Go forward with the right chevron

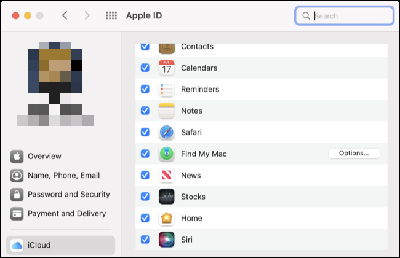[x=87, y=15]
